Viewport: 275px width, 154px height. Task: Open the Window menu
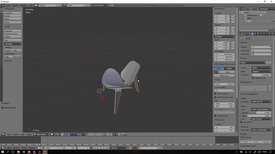click(x=23, y=5)
